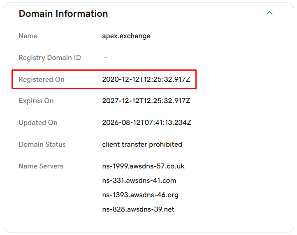
Task: Select name server ns-331.awsdns-41.com
Action: 139,180
